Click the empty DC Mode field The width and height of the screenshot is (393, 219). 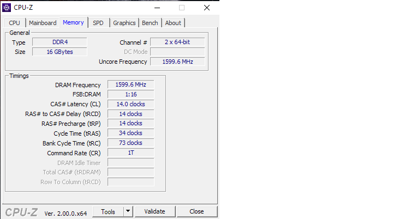pyautogui.click(x=177, y=52)
